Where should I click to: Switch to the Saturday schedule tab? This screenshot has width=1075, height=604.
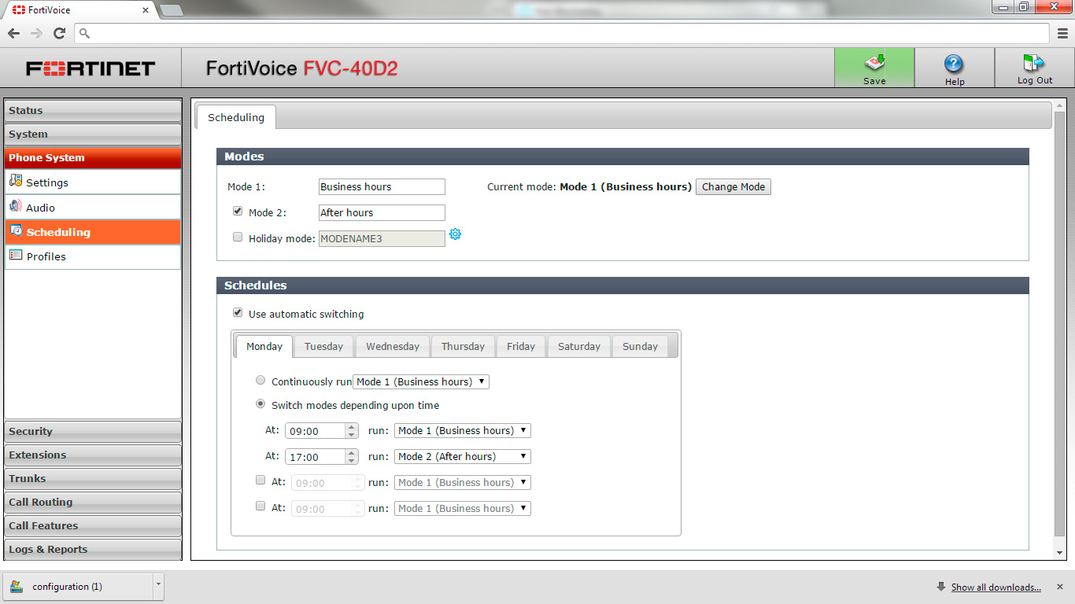point(579,346)
